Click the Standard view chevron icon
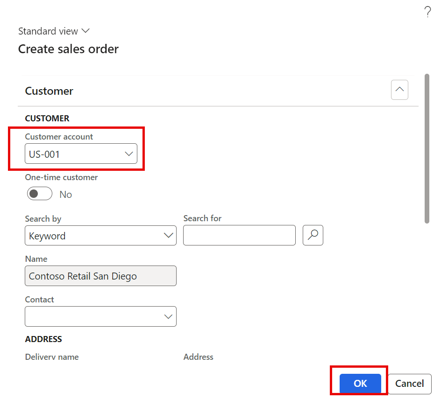This screenshot has height=406, width=441. [85, 31]
